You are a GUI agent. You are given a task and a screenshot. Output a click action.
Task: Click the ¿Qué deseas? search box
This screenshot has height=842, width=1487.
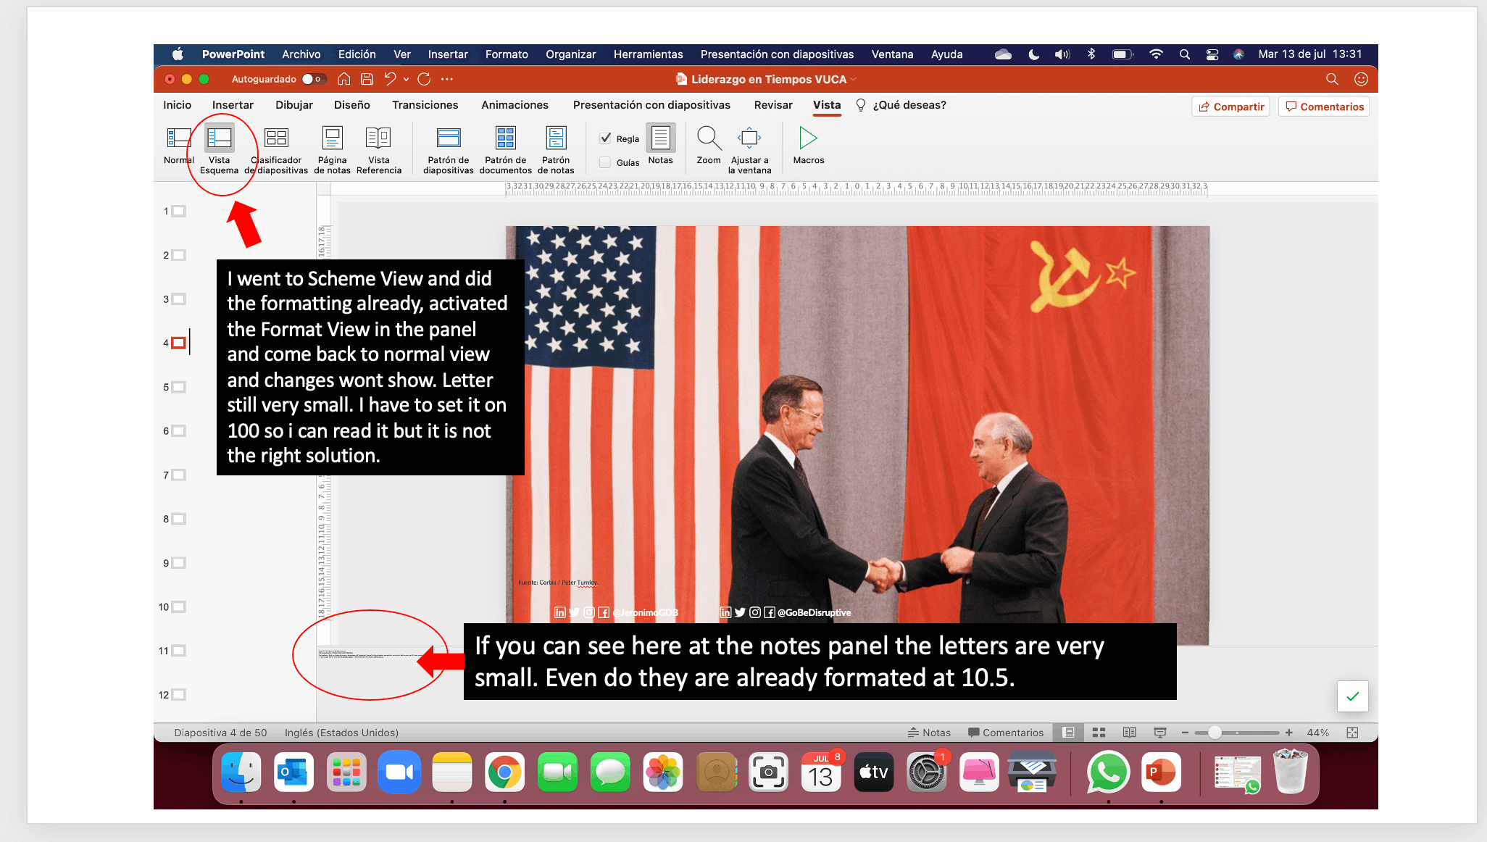(901, 105)
